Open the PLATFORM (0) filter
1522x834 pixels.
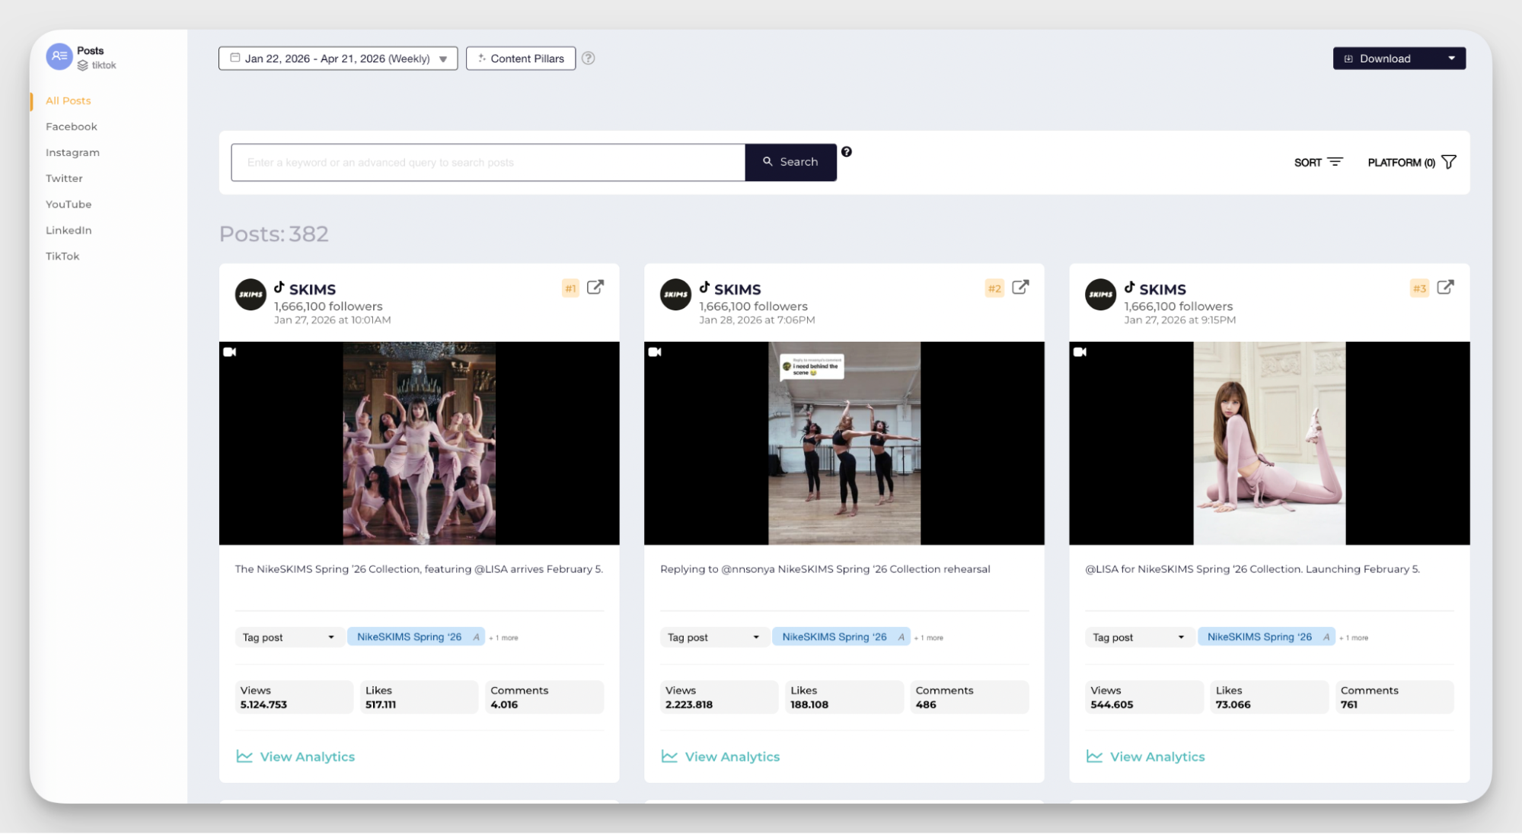click(1412, 162)
